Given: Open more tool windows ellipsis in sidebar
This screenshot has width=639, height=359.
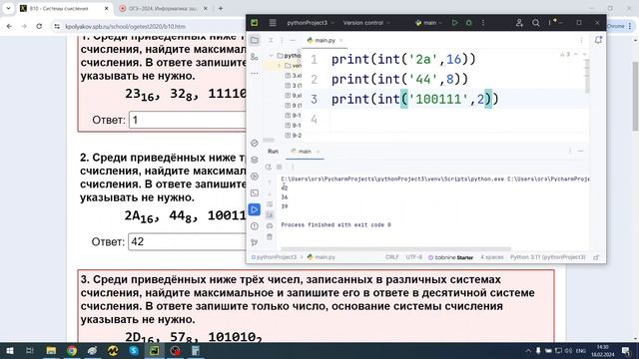Looking at the screenshot, I should [x=255, y=73].
